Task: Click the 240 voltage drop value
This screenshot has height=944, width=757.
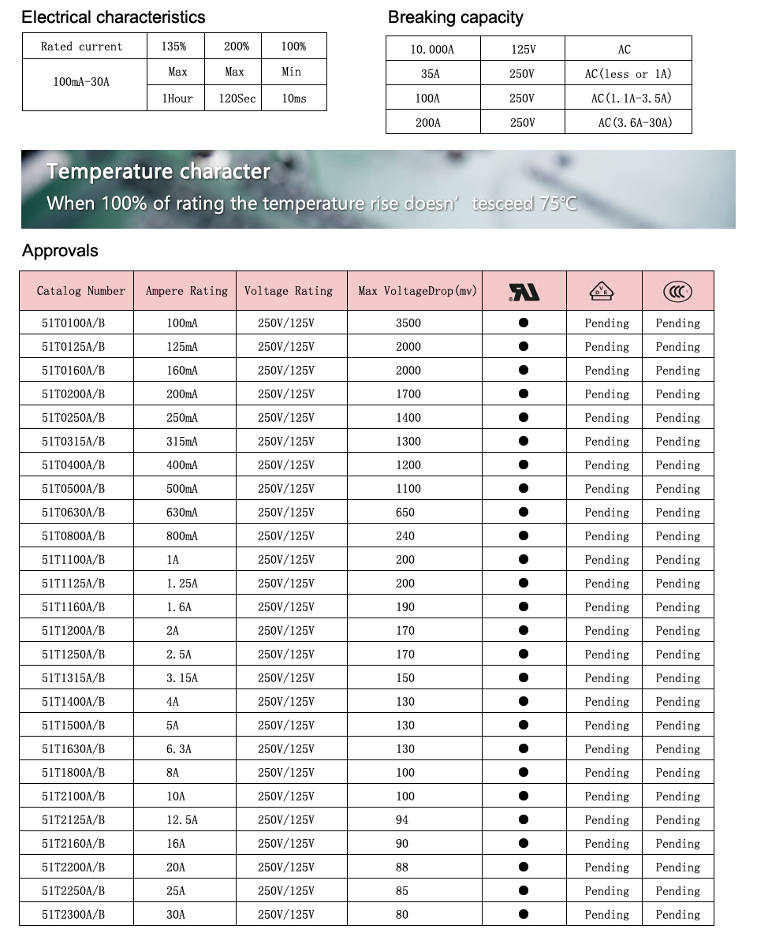Action: click(x=405, y=535)
